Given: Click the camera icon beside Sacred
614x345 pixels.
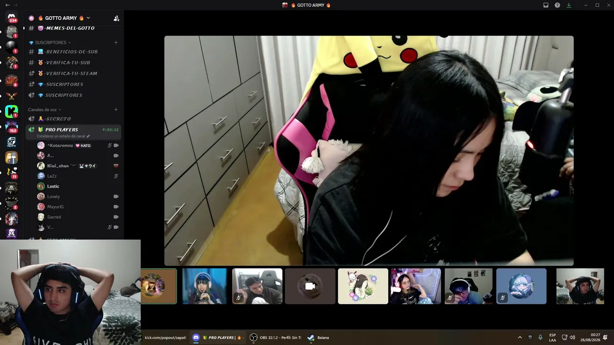Looking at the screenshot, I should 116,217.
